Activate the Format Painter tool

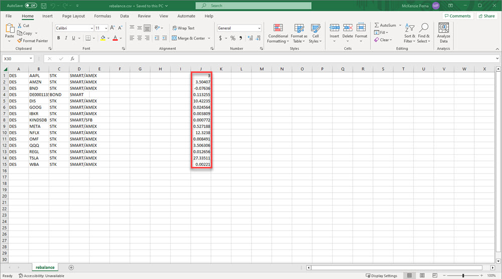coord(32,41)
